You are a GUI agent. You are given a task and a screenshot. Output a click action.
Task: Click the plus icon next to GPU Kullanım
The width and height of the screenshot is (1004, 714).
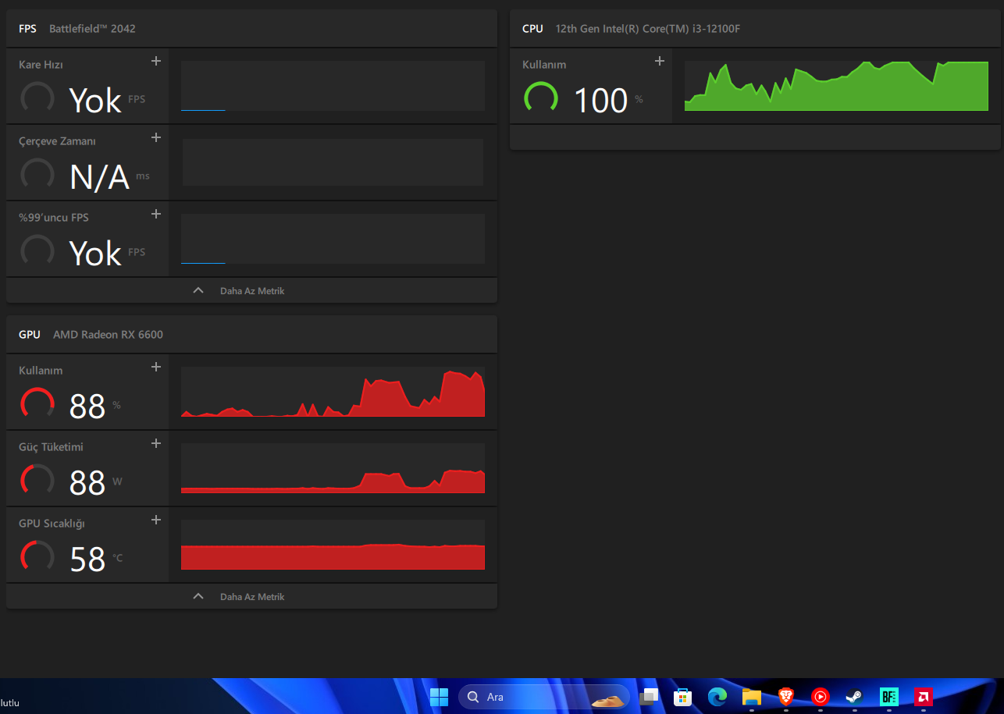click(x=155, y=367)
